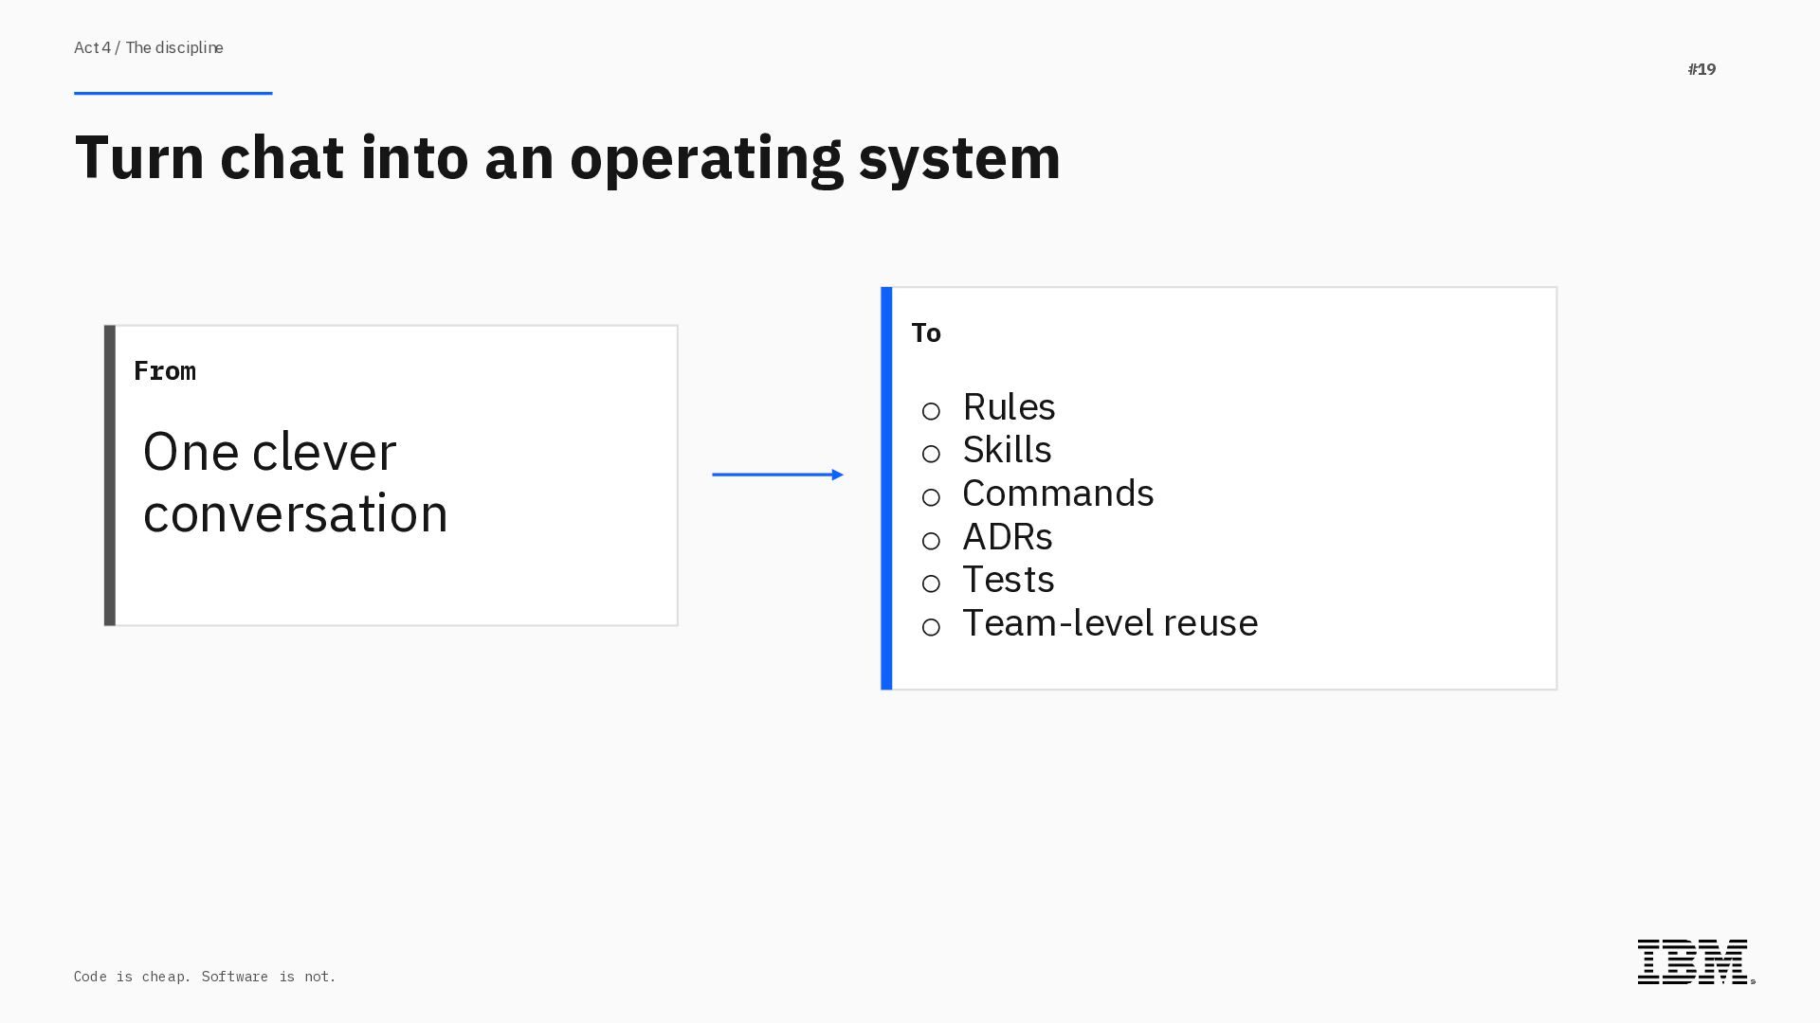Click the "From" card label
Image resolution: width=1820 pixels, height=1023 pixels.
(165, 371)
